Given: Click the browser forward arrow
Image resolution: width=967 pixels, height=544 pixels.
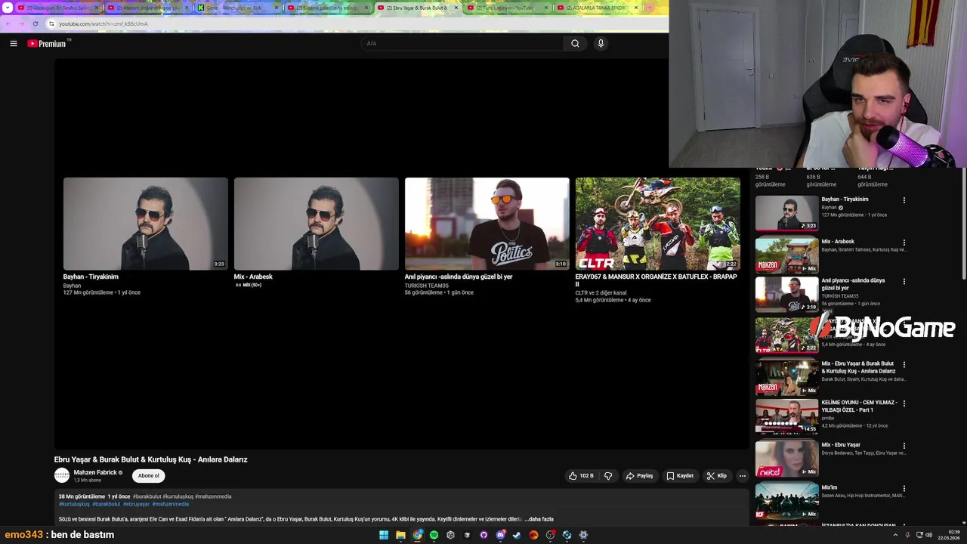Looking at the screenshot, I should coord(21,23).
